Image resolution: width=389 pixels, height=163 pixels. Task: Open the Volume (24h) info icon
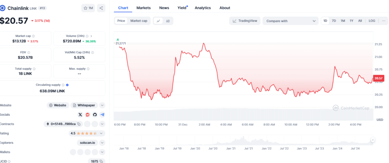click(x=87, y=36)
